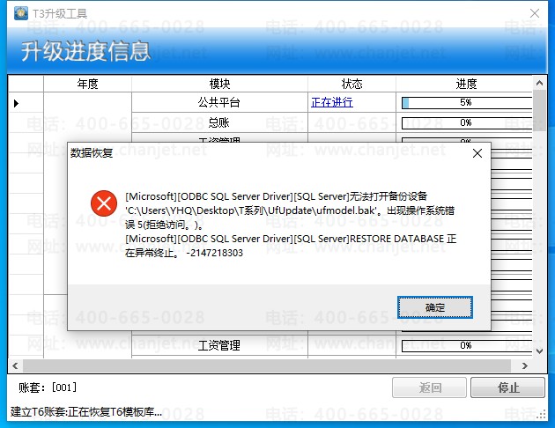Close the T3升级工具 window
The image size is (555, 428).
(x=535, y=13)
